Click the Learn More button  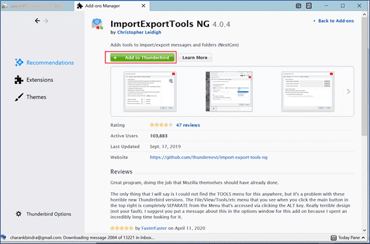coord(195,57)
